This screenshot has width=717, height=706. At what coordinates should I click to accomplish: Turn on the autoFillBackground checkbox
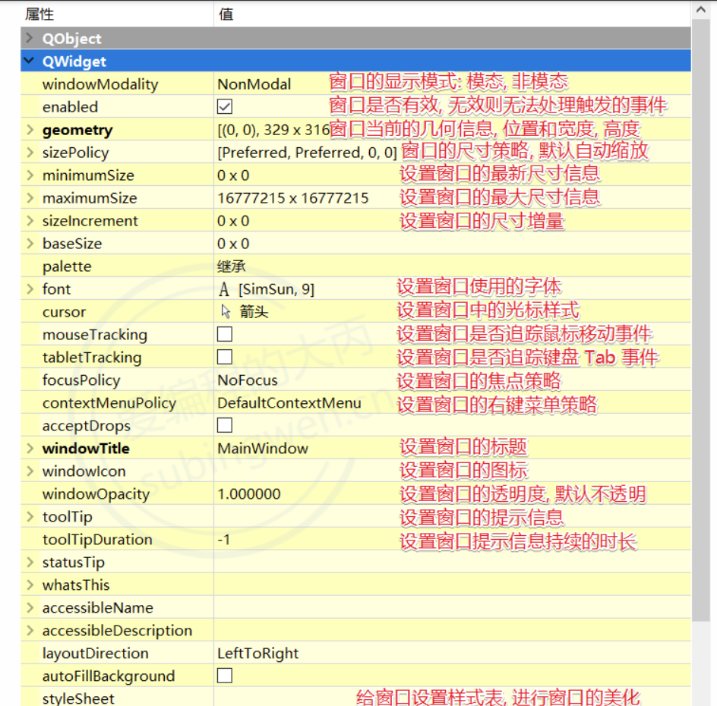coord(225,676)
